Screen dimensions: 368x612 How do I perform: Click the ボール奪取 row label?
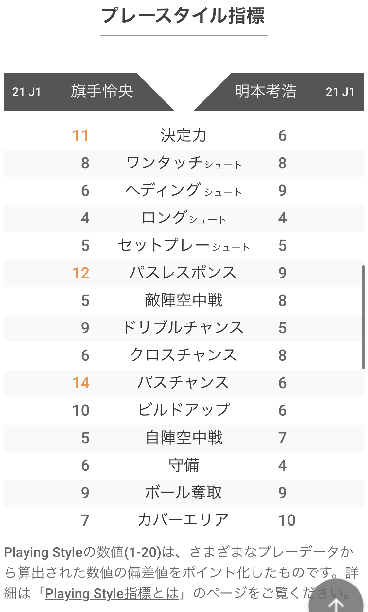pos(184,493)
